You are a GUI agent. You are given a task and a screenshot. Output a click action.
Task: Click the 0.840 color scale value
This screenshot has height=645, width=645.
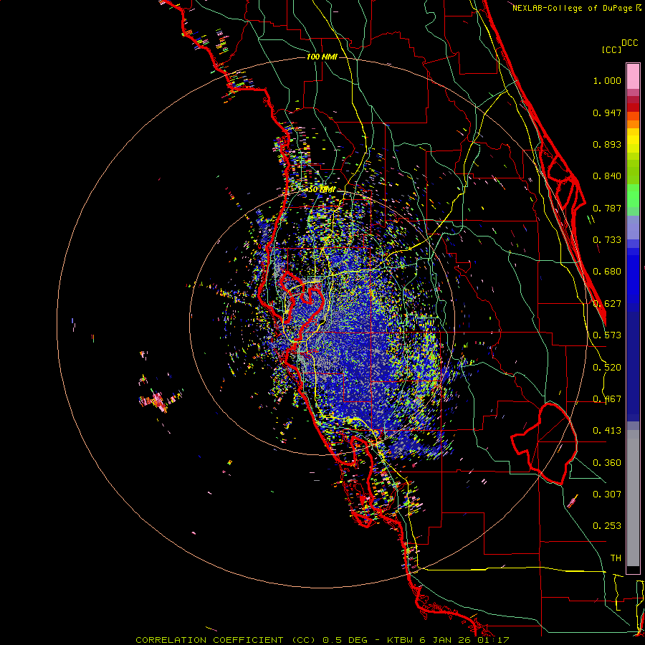[x=607, y=176]
